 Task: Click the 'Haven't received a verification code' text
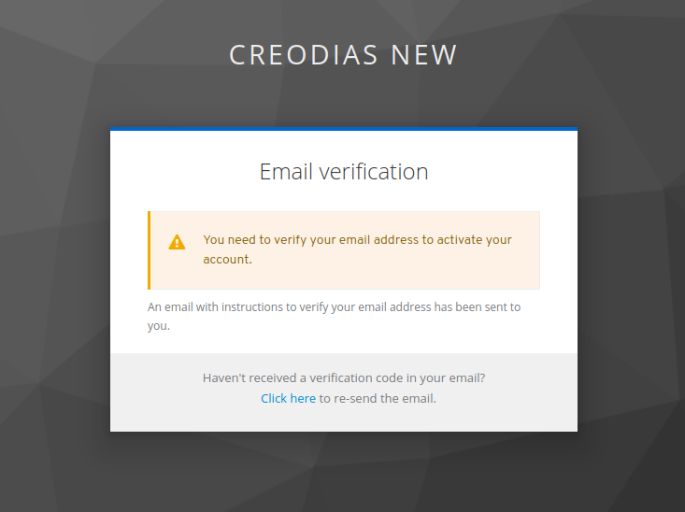[344, 377]
